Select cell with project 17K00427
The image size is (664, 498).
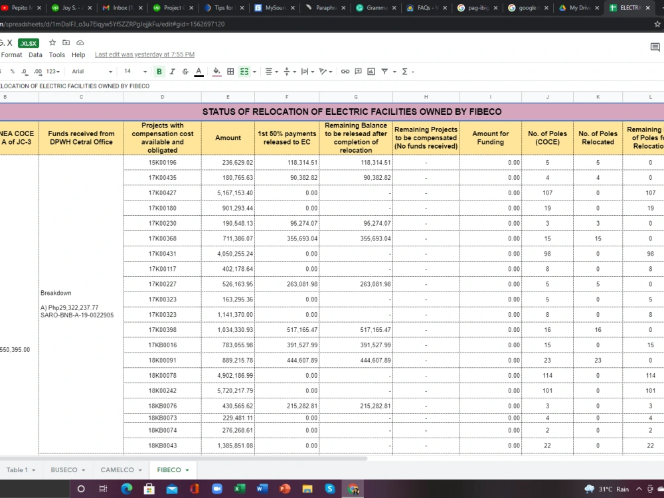(x=162, y=193)
